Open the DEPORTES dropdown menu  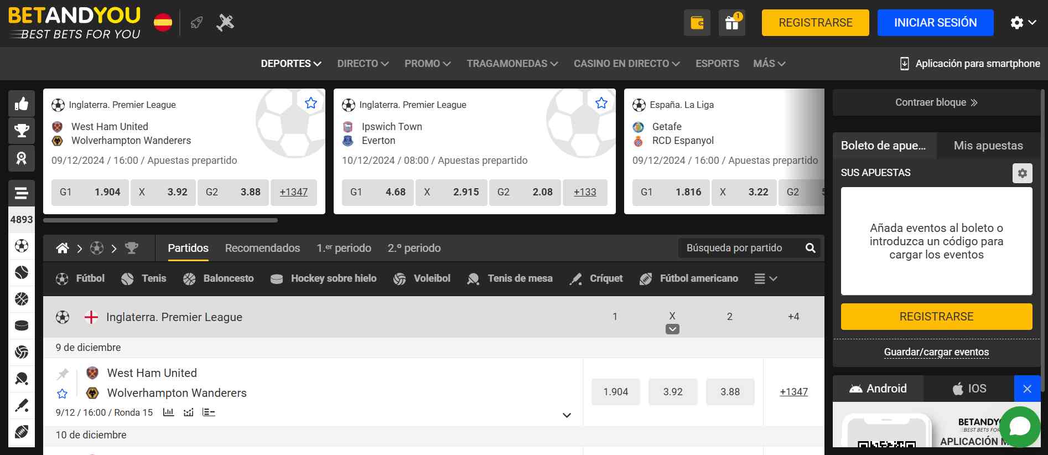[291, 64]
